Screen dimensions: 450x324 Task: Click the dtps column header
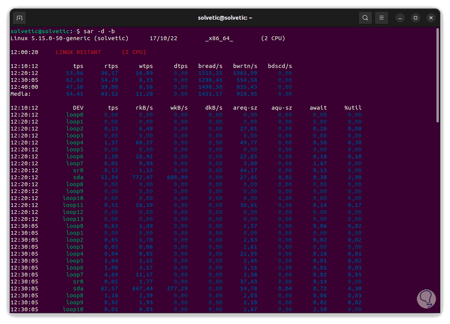181,66
